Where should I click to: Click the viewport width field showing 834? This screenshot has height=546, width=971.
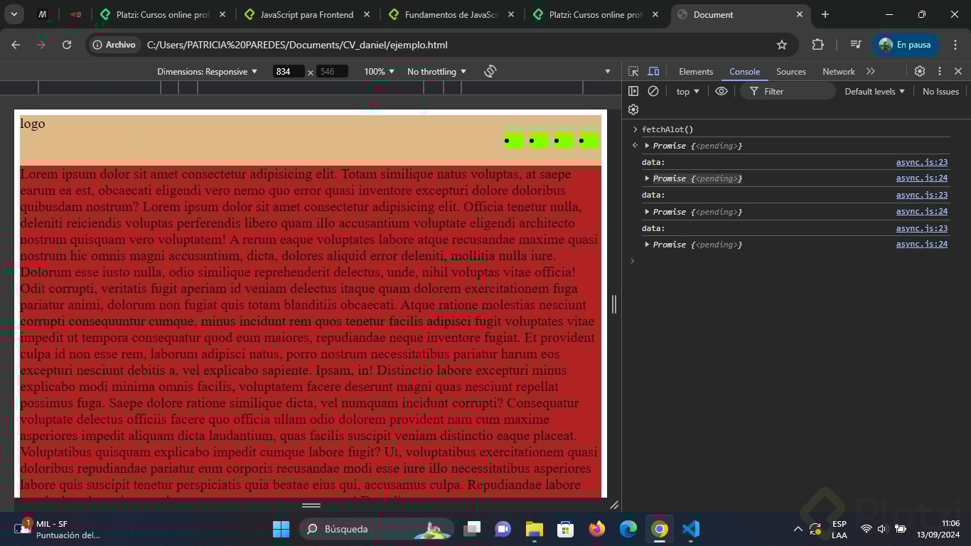point(289,71)
